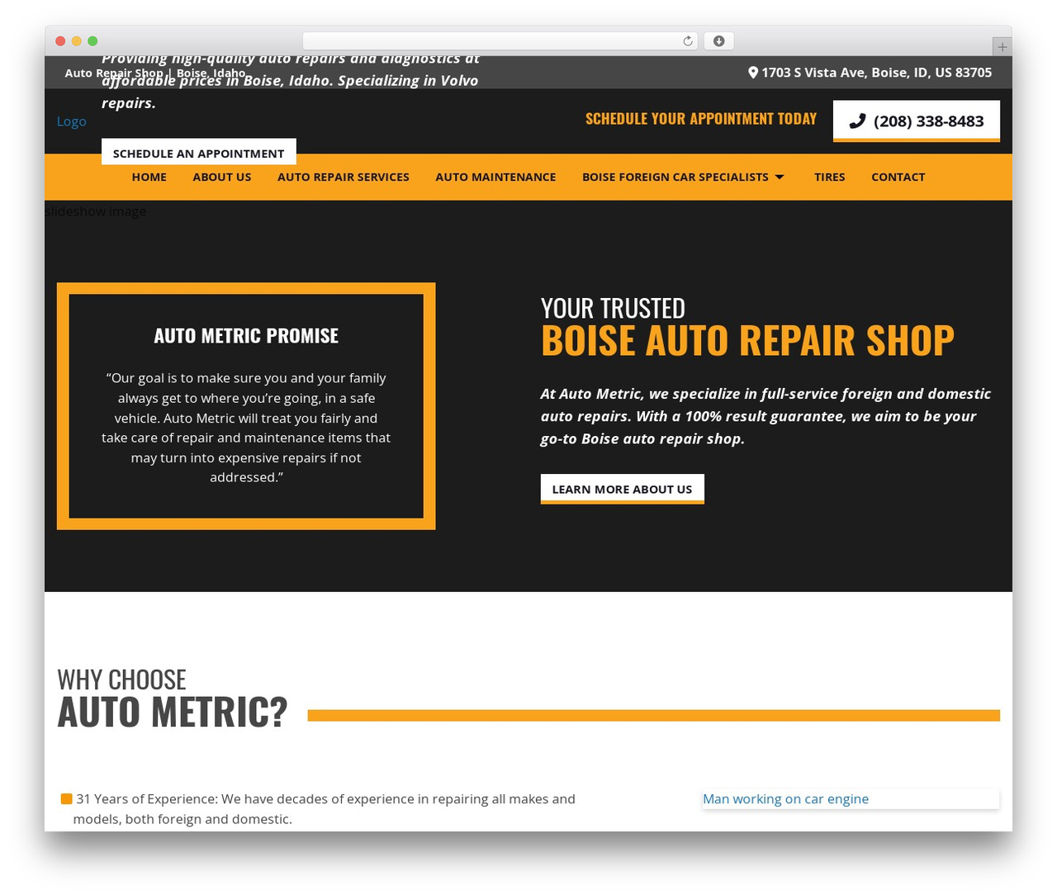
Task: Open the Home menu item
Action: point(149,177)
